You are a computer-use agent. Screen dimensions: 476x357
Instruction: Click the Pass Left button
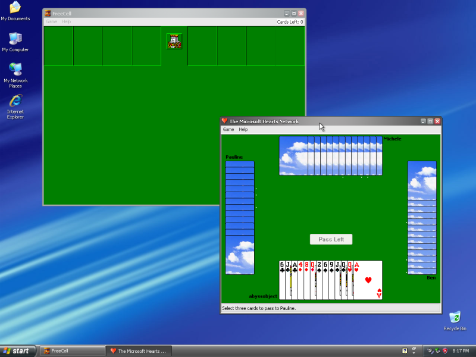click(331, 239)
